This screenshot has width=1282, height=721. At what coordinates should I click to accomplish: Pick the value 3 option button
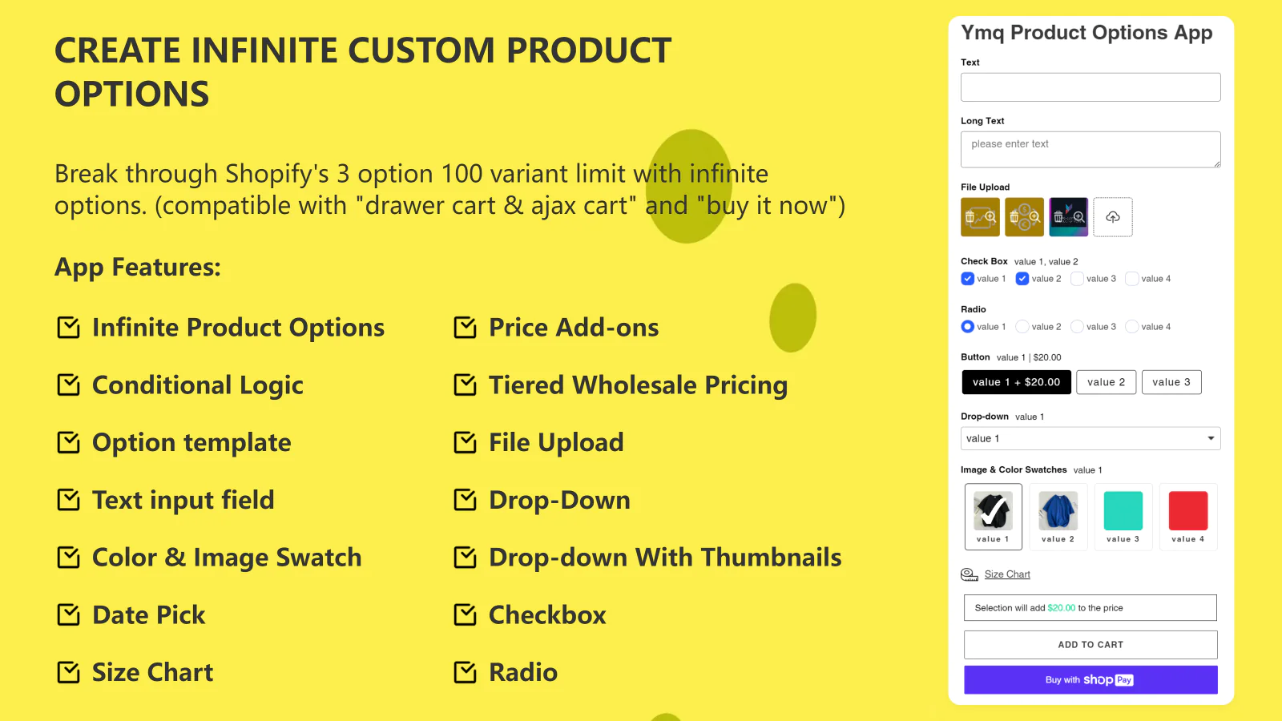point(1171,382)
